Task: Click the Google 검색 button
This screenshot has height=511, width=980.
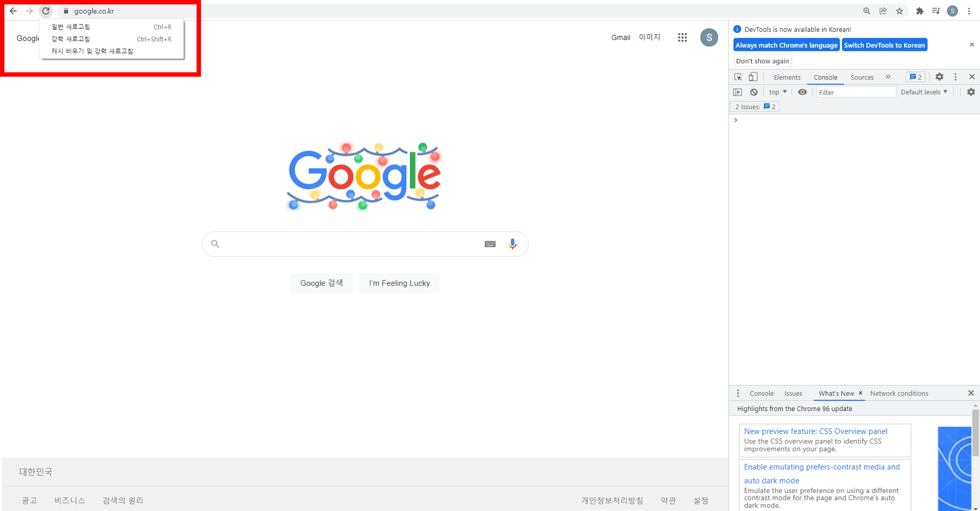Action: coord(321,283)
